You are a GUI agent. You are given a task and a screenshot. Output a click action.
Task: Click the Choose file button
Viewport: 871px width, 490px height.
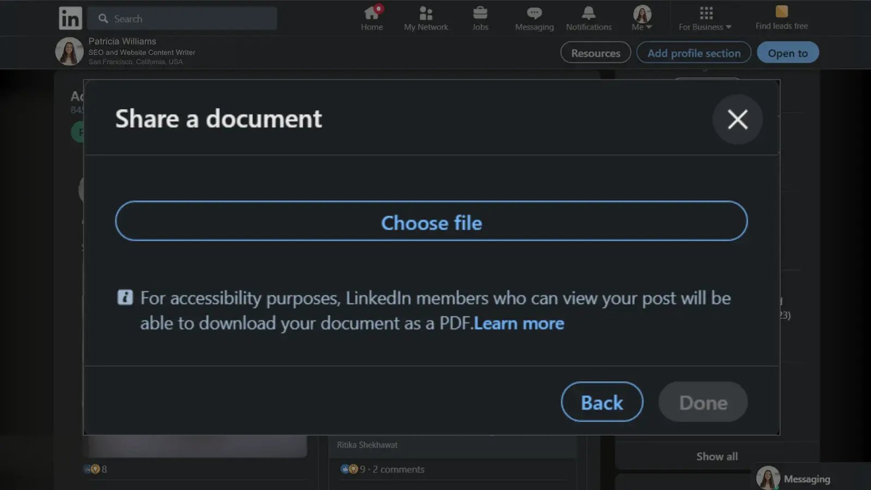click(x=431, y=221)
